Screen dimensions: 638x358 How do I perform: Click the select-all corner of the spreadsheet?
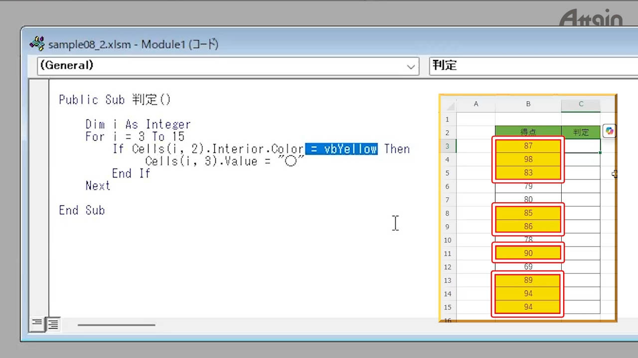(x=448, y=104)
